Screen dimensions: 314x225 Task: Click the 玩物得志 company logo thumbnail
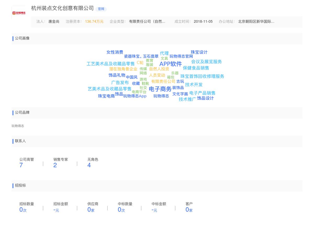click(19, 13)
